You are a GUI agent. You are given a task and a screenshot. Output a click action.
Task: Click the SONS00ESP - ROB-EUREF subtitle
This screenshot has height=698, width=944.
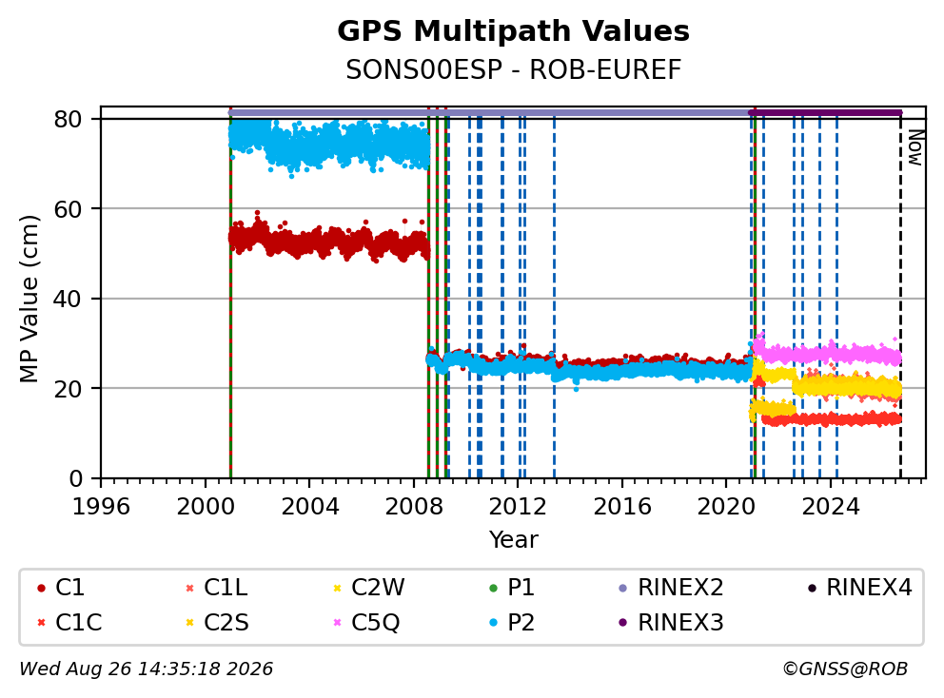(x=513, y=70)
